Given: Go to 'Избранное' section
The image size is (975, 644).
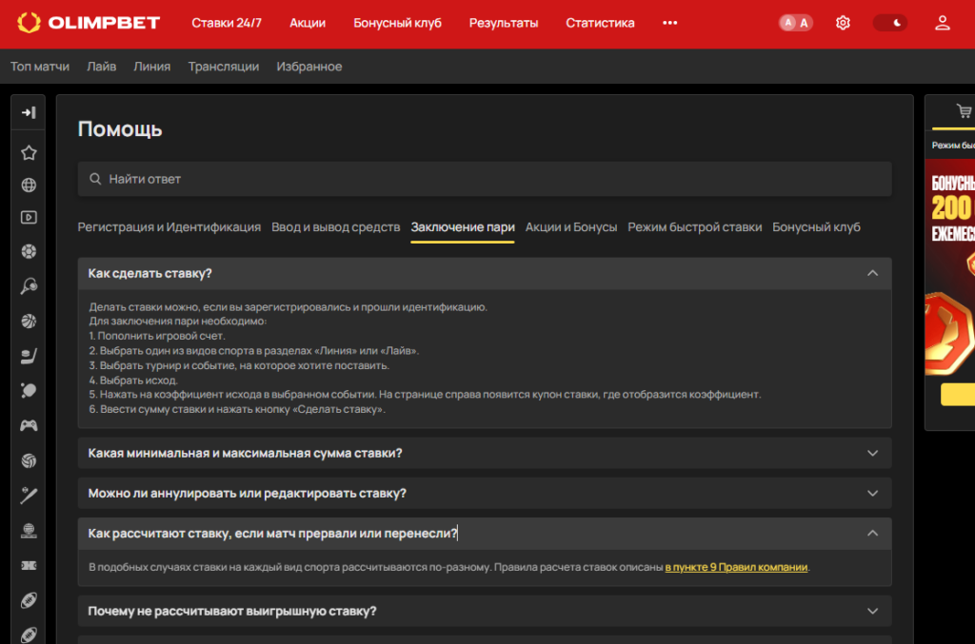Looking at the screenshot, I should tap(309, 67).
